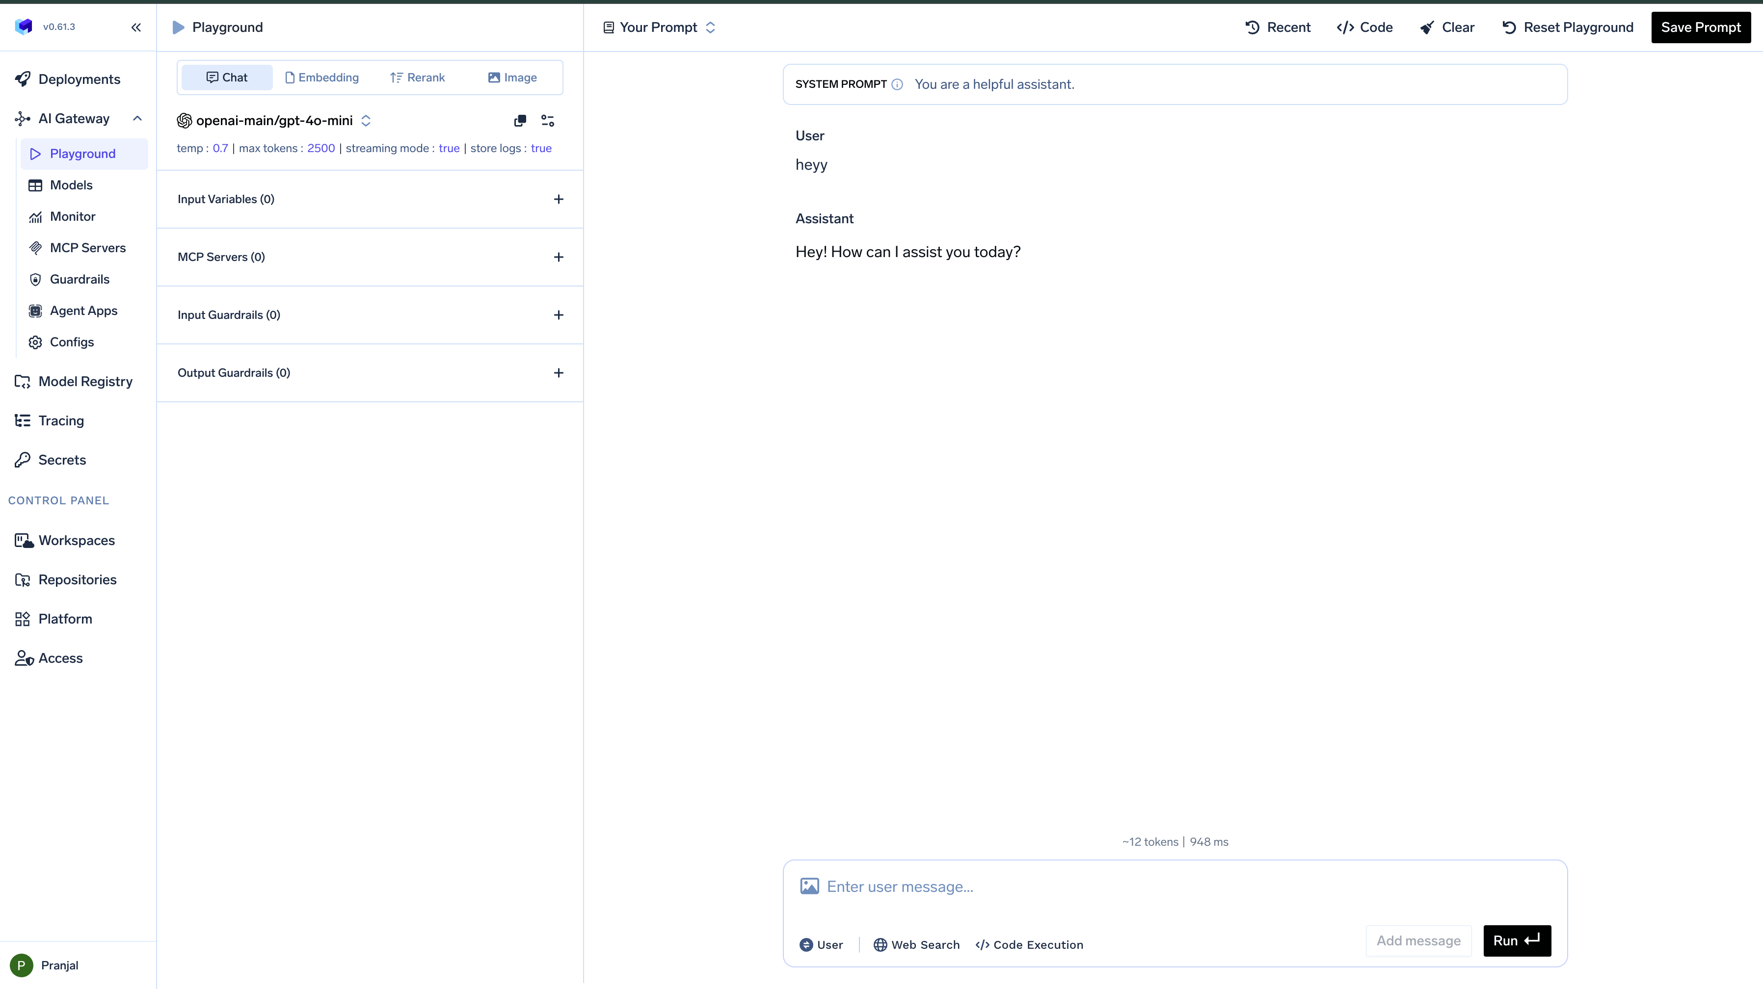
Task: Click the duplicate model icon
Action: (520, 121)
